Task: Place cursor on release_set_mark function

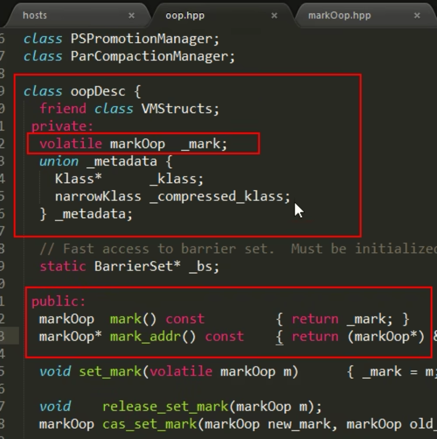Action: click(165, 407)
